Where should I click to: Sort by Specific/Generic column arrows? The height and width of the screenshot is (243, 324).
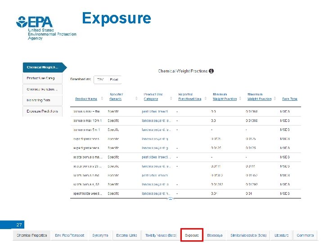(136, 99)
